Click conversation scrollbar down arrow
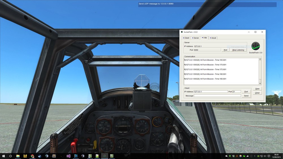The image size is (283, 159). (x=260, y=83)
